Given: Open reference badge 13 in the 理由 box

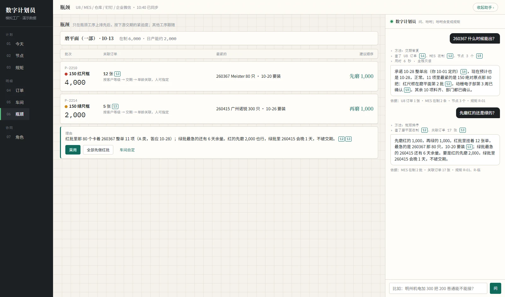Looking at the screenshot, I should pos(348,139).
